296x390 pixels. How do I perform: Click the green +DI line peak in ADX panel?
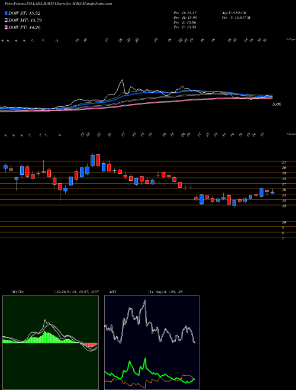coord(145,359)
